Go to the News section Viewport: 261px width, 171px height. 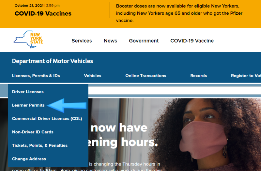pos(110,41)
